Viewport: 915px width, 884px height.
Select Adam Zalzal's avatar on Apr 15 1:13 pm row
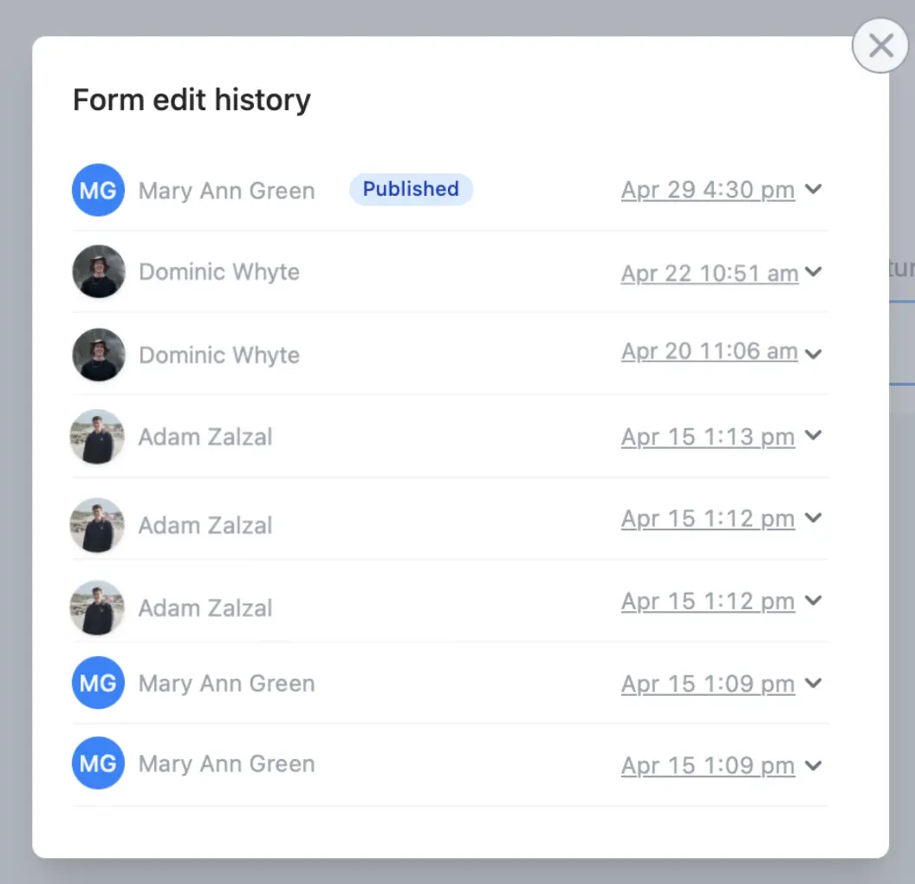pos(97,437)
